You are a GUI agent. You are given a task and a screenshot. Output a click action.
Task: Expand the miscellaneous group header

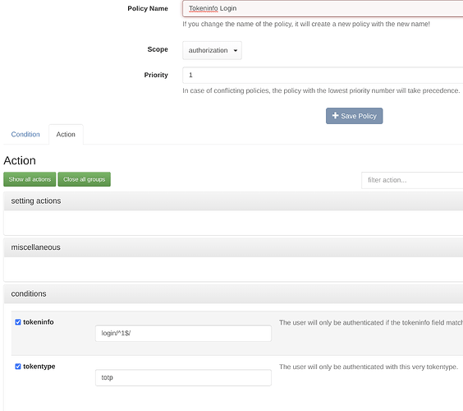pyautogui.click(x=233, y=247)
